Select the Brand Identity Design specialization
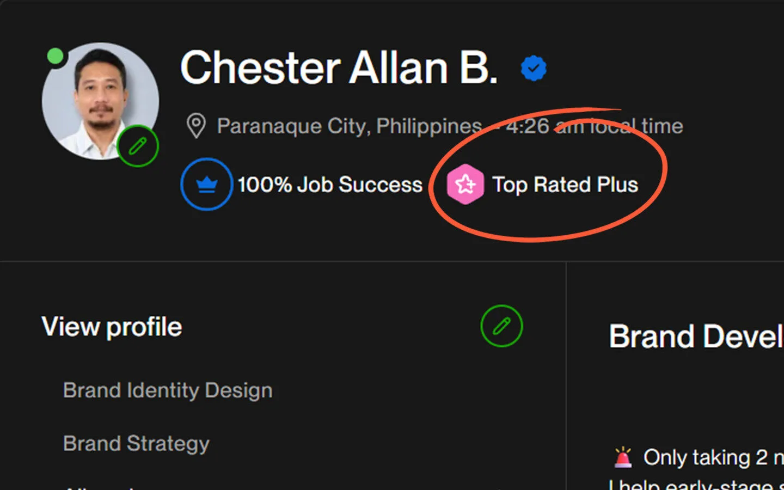The width and height of the screenshot is (784, 490). coord(167,390)
